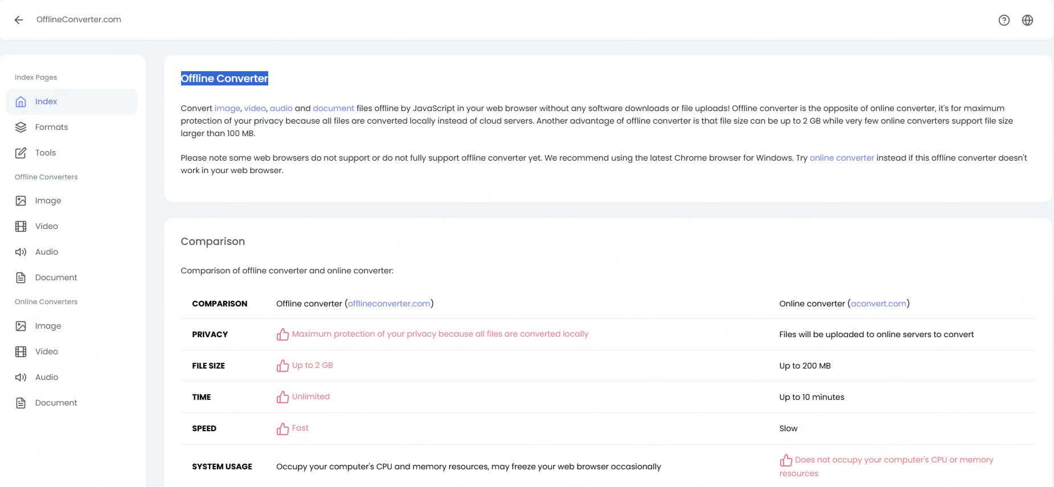Click the 'SYSTEM USAGE' row label

coord(222,466)
